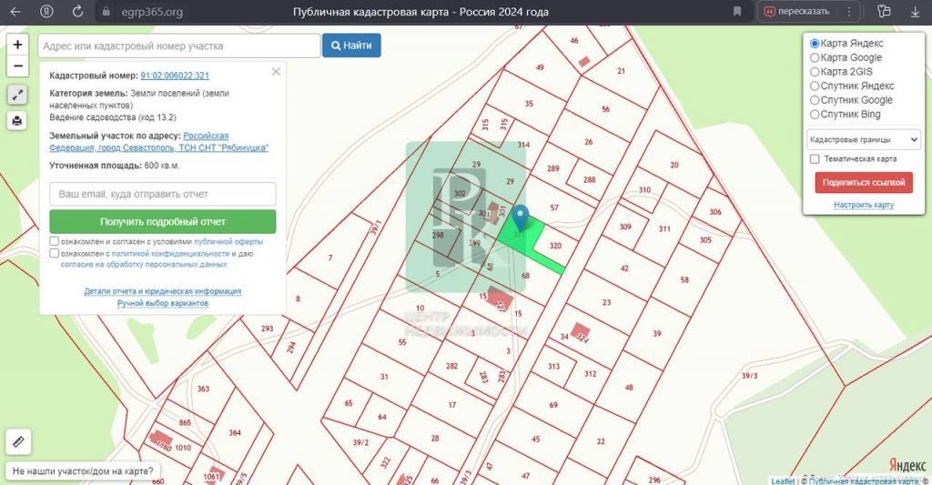Close the parcel info panel

[x=276, y=72]
